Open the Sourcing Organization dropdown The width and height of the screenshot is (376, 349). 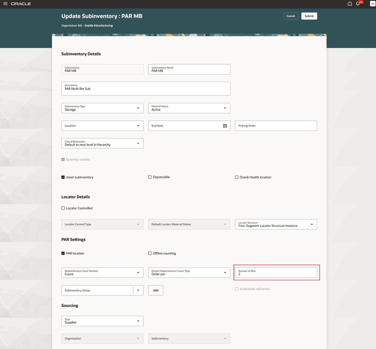103,338
